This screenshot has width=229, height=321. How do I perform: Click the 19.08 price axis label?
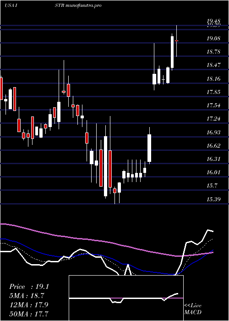coord(213,38)
